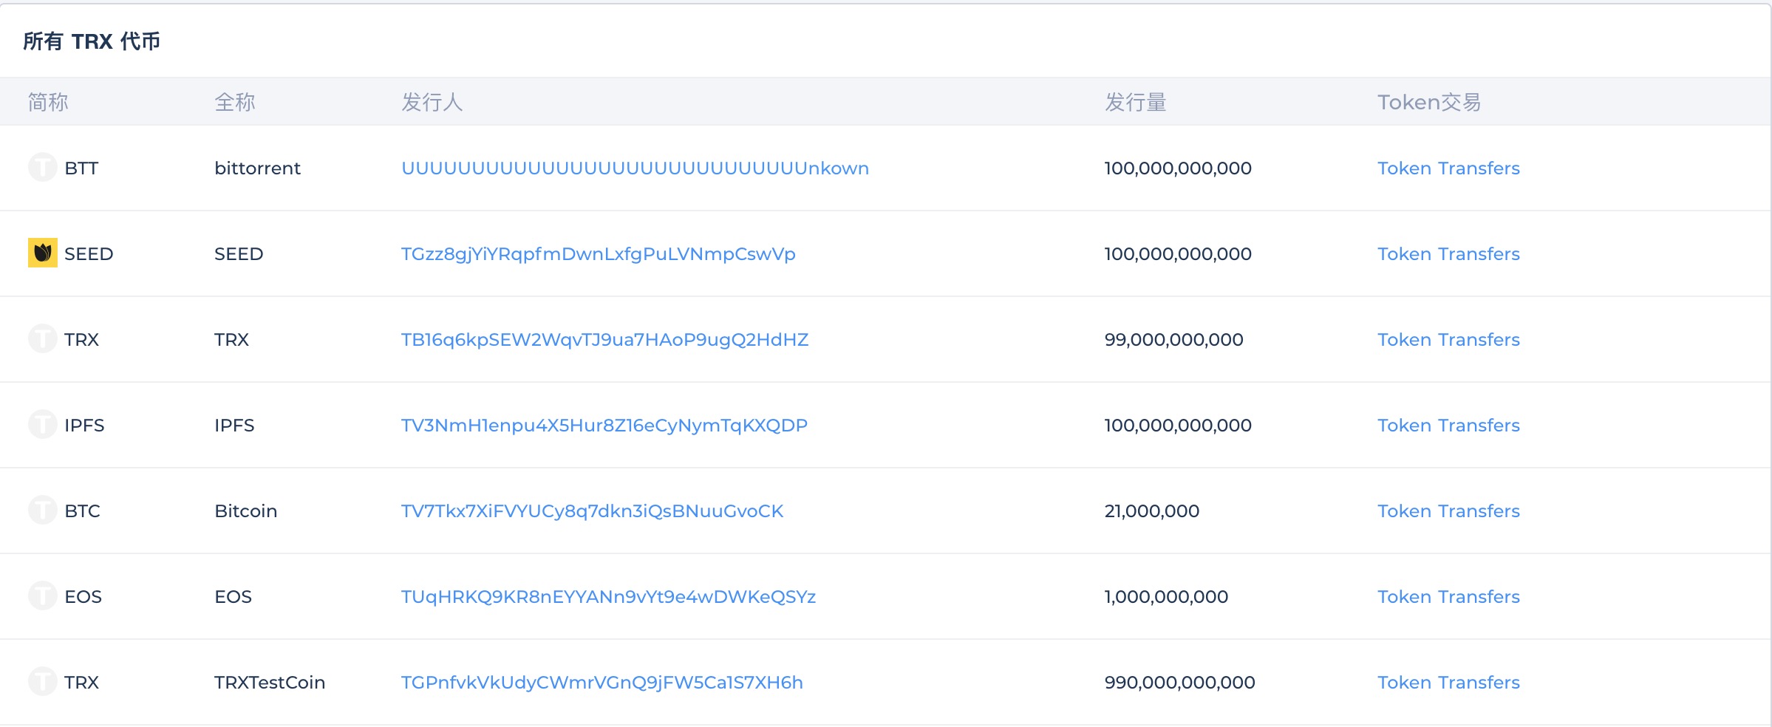Click the EOS token logo icon
The width and height of the screenshot is (1772, 727).
click(43, 596)
